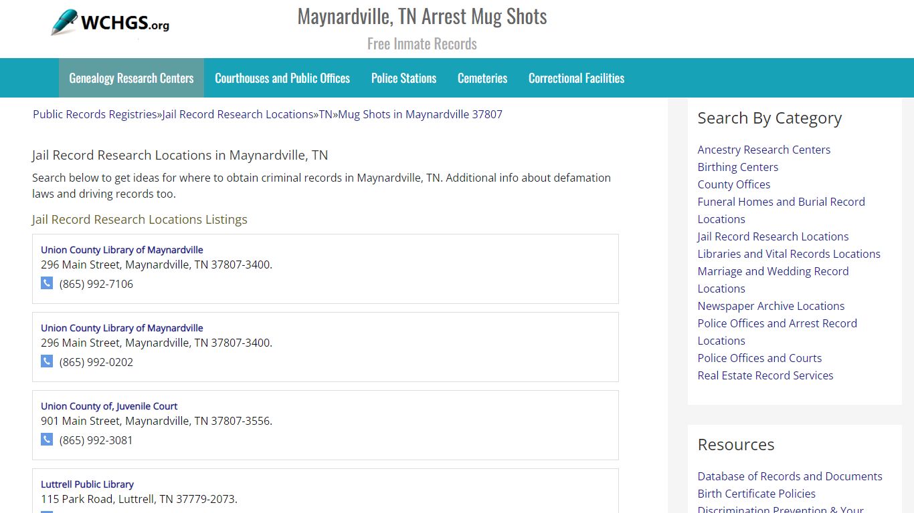914x513 pixels.
Task: Click Jail Record Research Locations Listings heading
Action: (140, 219)
